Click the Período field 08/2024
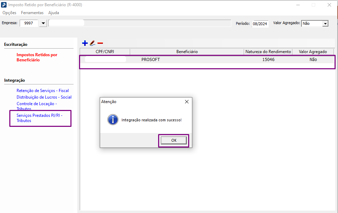338x213 pixels. tap(260, 24)
